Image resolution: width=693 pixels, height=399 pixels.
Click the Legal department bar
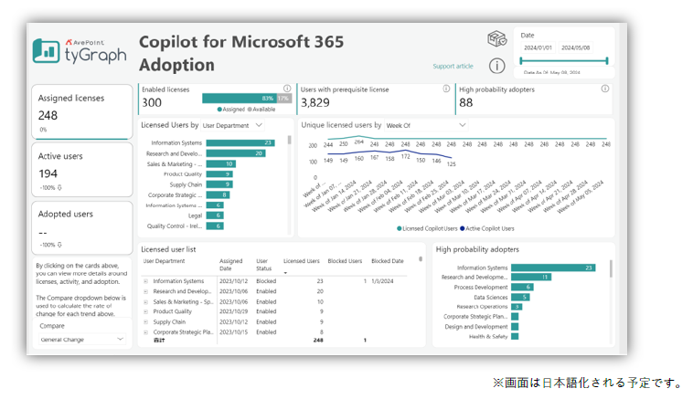215,215
